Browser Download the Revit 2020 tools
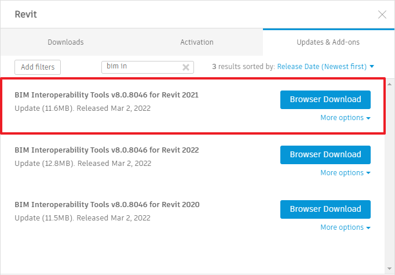Viewport: 395px width, 275px height. tap(325, 209)
